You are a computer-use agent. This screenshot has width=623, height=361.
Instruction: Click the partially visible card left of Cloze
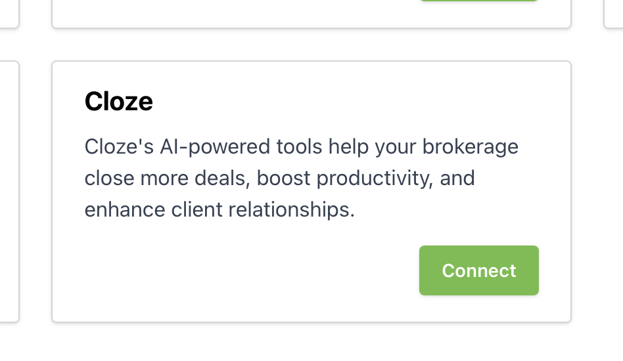tap(9, 190)
